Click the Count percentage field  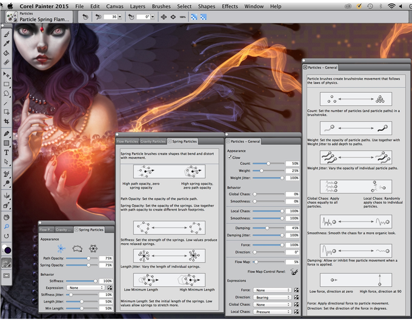click(293, 163)
